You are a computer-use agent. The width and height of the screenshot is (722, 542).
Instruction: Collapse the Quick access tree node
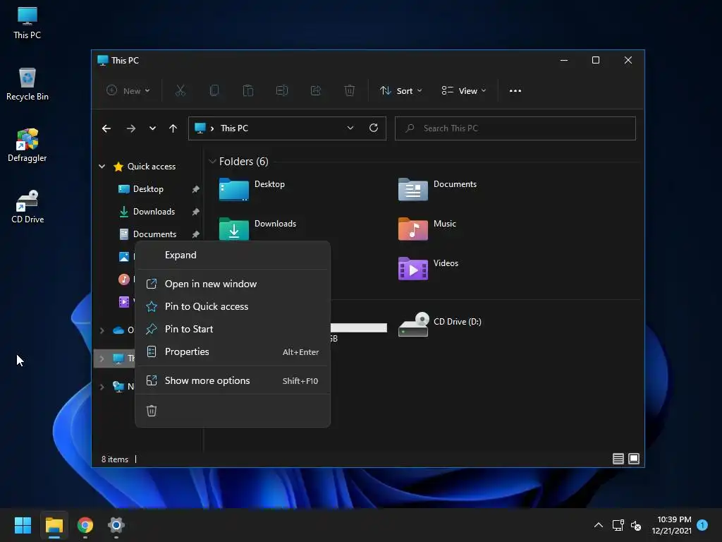coord(102,167)
